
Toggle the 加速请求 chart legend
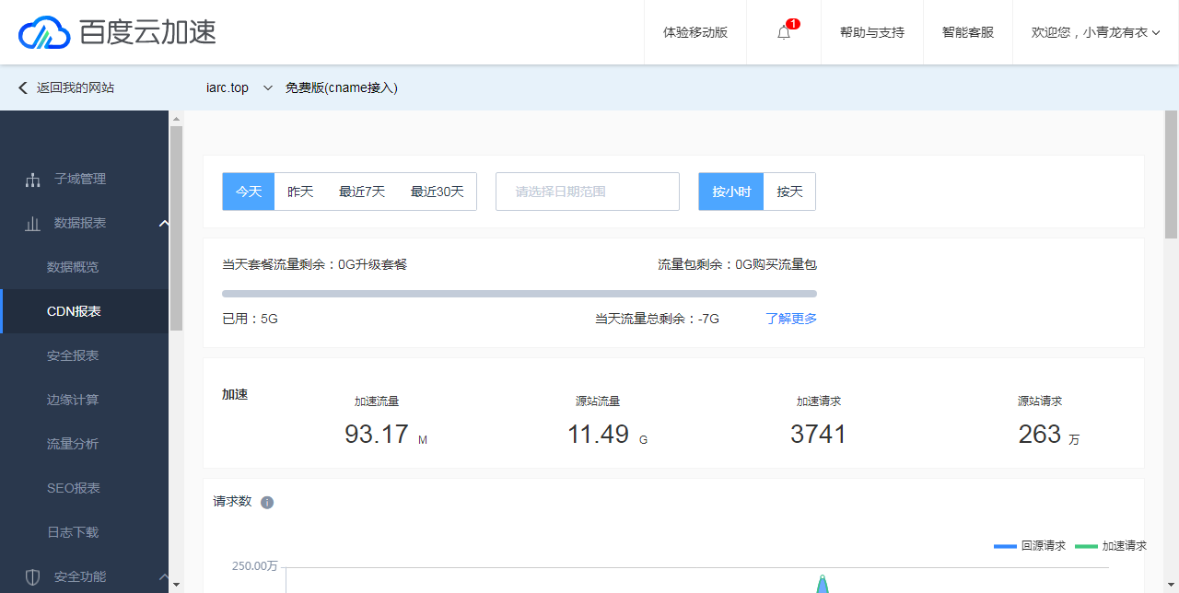pos(1111,546)
